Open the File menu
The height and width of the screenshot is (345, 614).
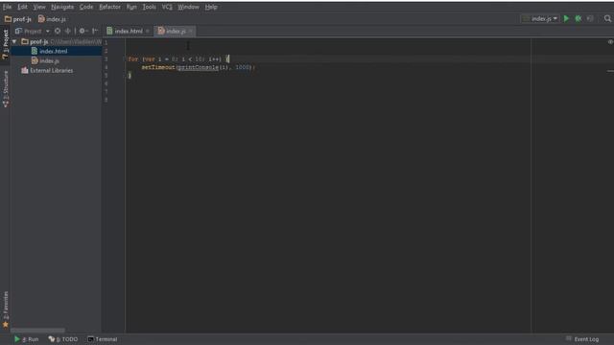[7, 7]
